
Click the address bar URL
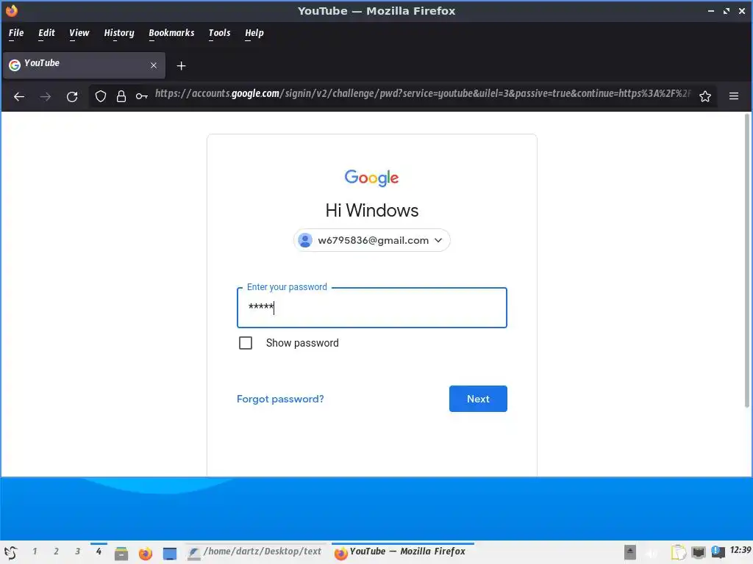pos(423,93)
